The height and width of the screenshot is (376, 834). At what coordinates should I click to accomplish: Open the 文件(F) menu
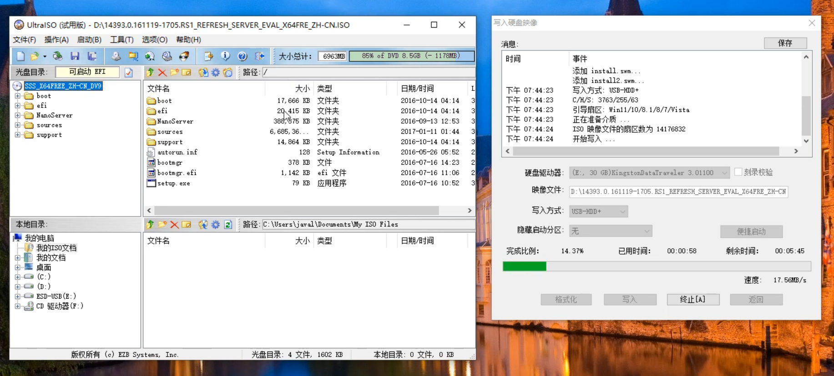click(25, 40)
